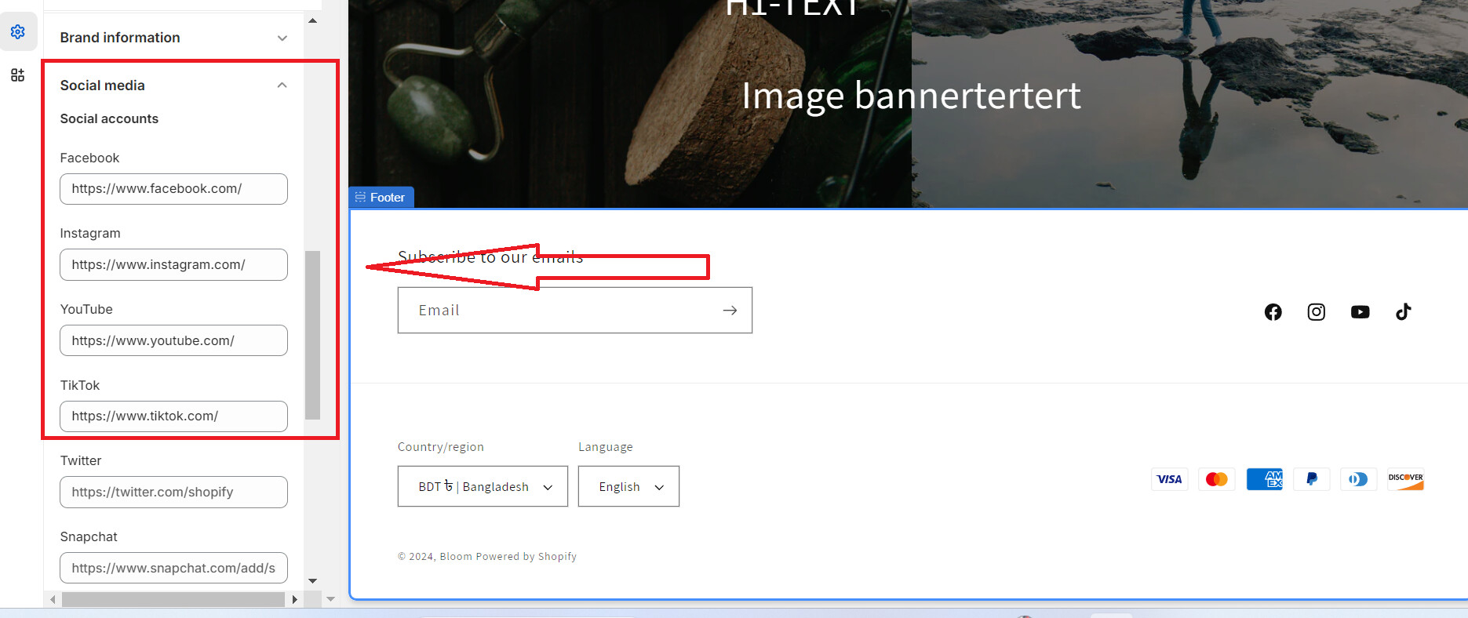Viewport: 1468px width, 618px height.
Task: Click the Facebook URL input field
Action: (x=173, y=189)
